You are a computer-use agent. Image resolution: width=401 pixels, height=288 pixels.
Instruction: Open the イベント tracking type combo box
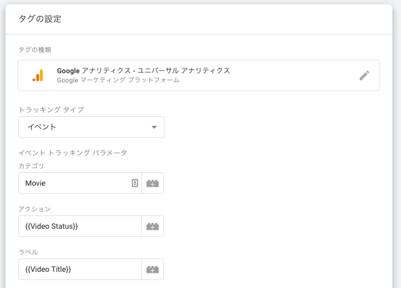91,127
